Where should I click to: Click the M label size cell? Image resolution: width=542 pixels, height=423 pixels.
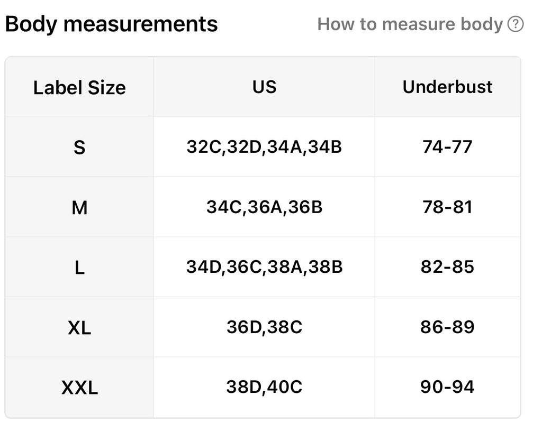79,208
